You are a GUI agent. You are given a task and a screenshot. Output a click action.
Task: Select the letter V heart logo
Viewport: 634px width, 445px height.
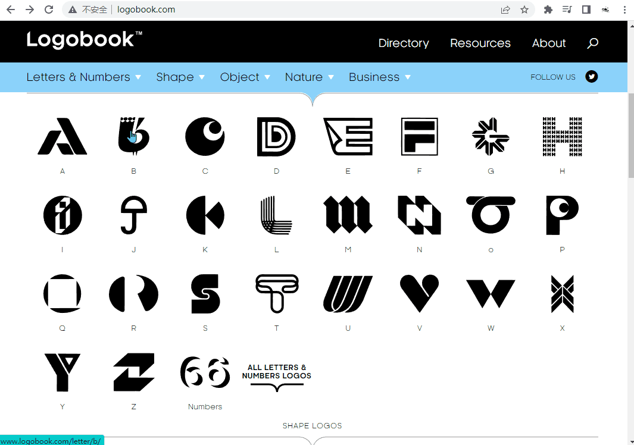(419, 294)
